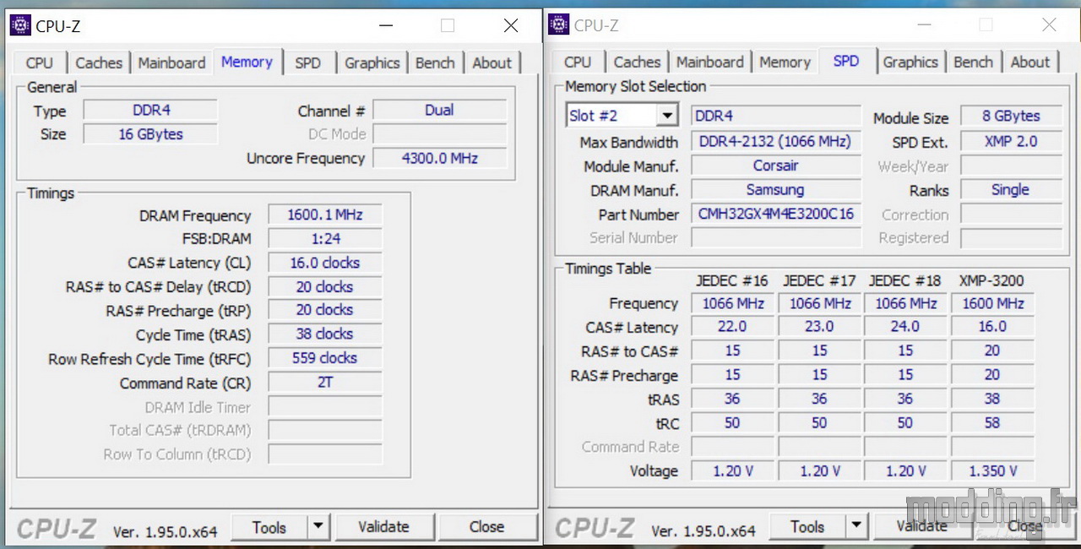1081x549 pixels.
Task: Click Tools button in left CPU-Z window
Action: pos(269,527)
